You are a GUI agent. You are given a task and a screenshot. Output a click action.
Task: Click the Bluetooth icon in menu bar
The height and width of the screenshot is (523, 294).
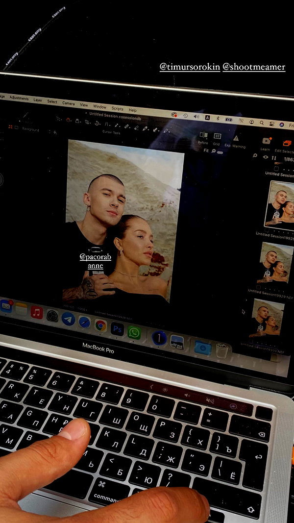(218, 119)
